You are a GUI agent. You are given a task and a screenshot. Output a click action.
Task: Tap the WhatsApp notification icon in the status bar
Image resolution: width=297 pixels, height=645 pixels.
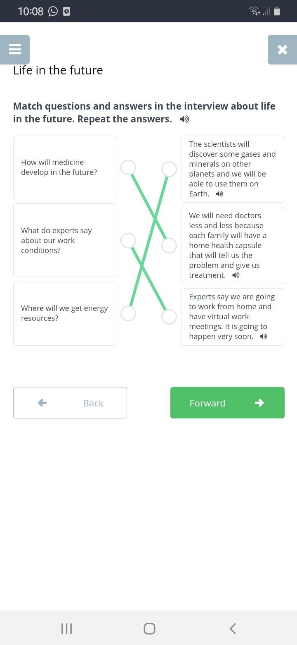(53, 11)
